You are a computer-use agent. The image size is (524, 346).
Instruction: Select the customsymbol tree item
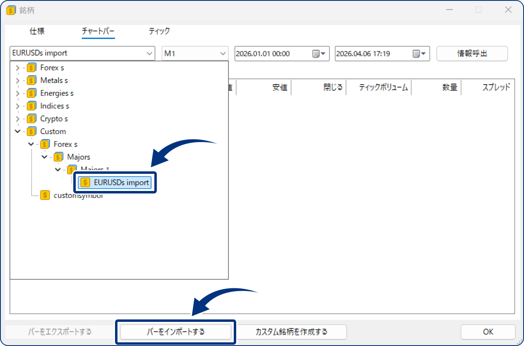[78, 195]
